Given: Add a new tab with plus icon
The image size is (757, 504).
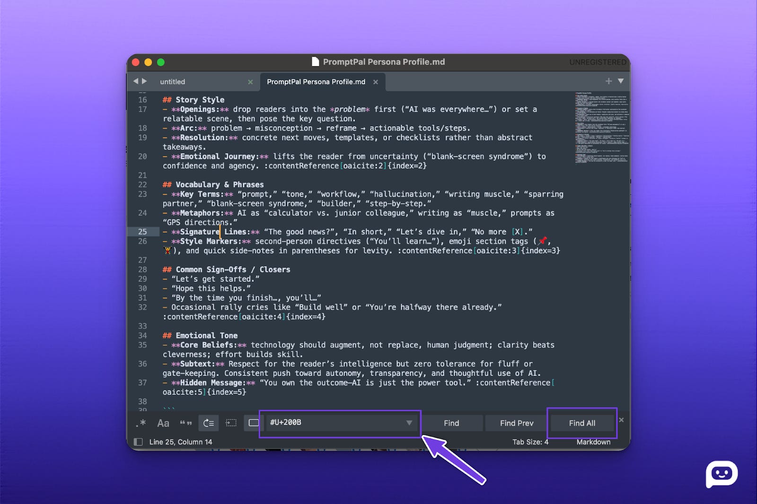Looking at the screenshot, I should click(609, 81).
